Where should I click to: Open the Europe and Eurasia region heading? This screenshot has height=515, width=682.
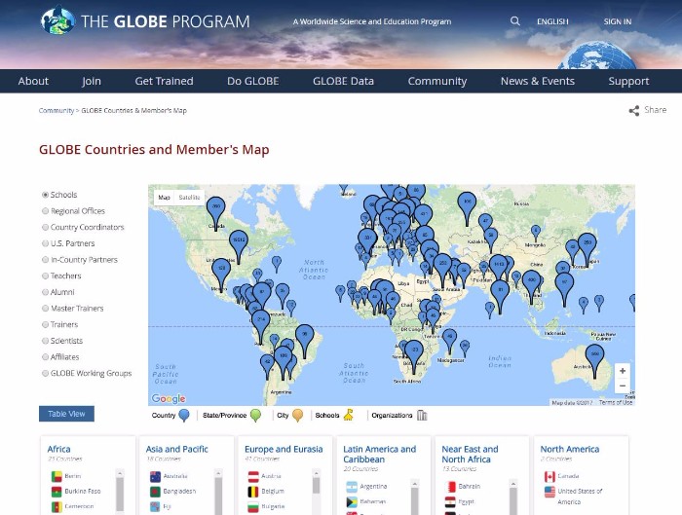(284, 449)
